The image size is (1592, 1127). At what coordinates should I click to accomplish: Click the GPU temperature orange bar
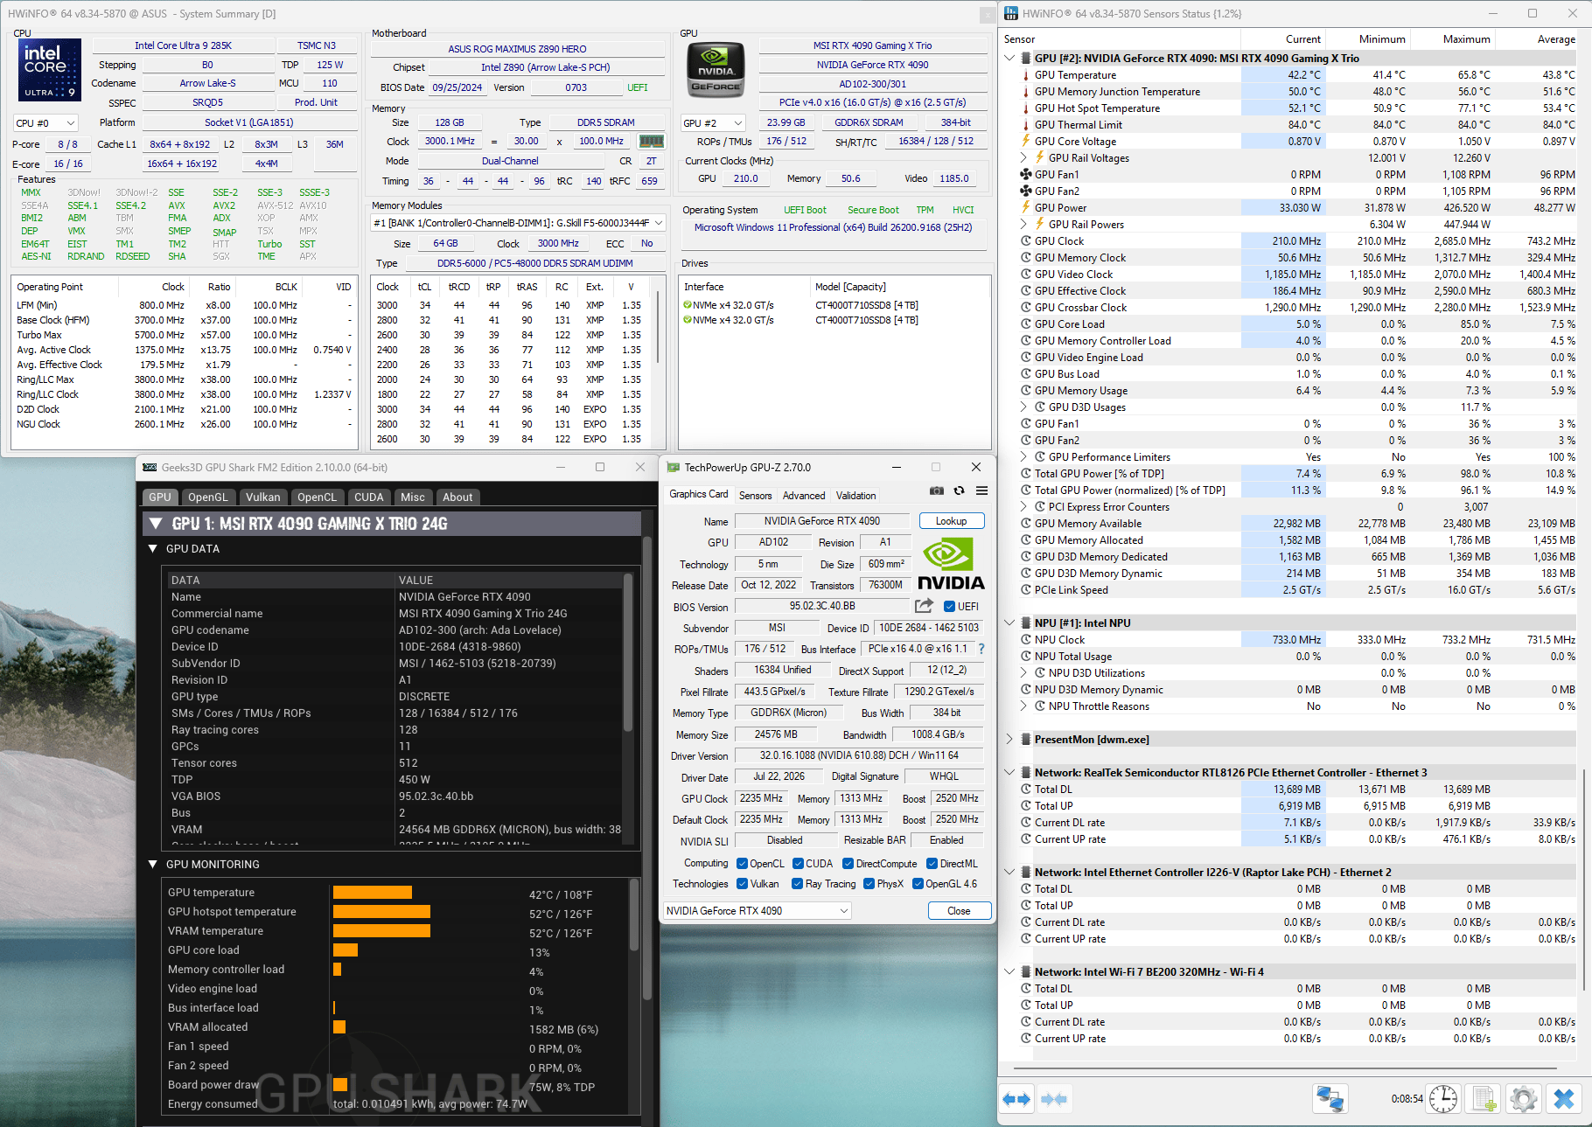373,893
